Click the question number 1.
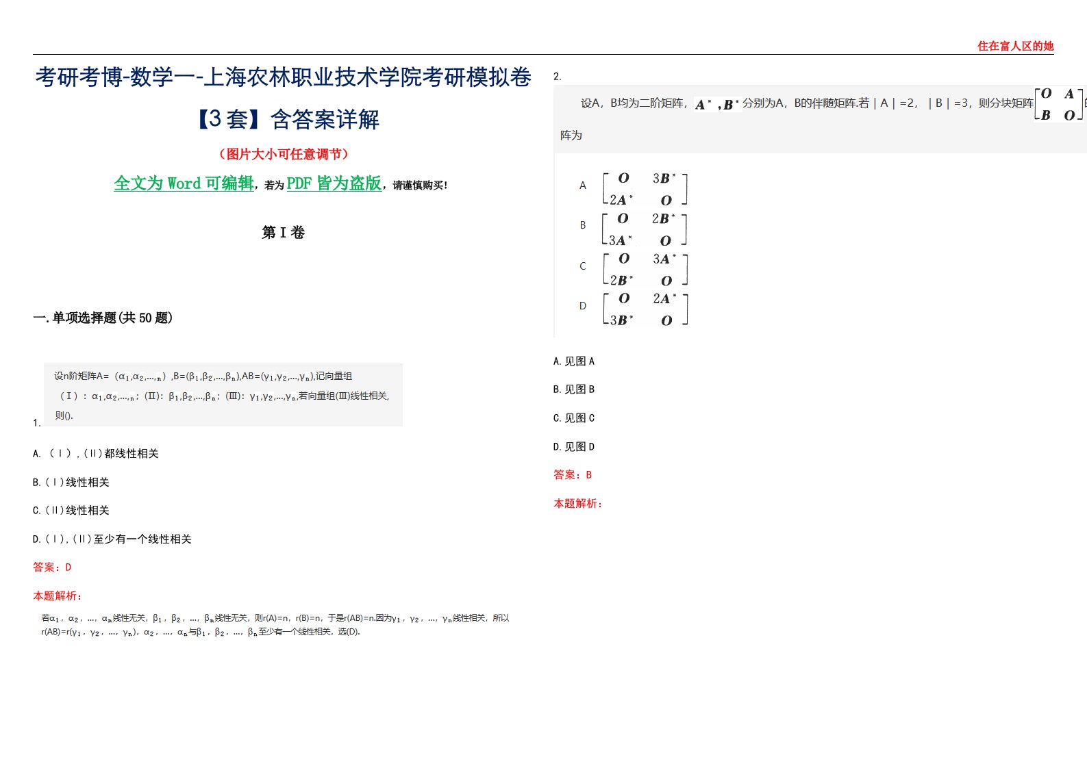The height and width of the screenshot is (768, 1087). point(36,423)
